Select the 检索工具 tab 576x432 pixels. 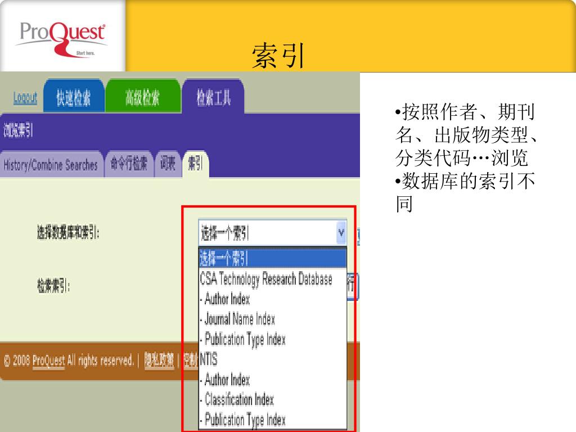click(x=214, y=97)
